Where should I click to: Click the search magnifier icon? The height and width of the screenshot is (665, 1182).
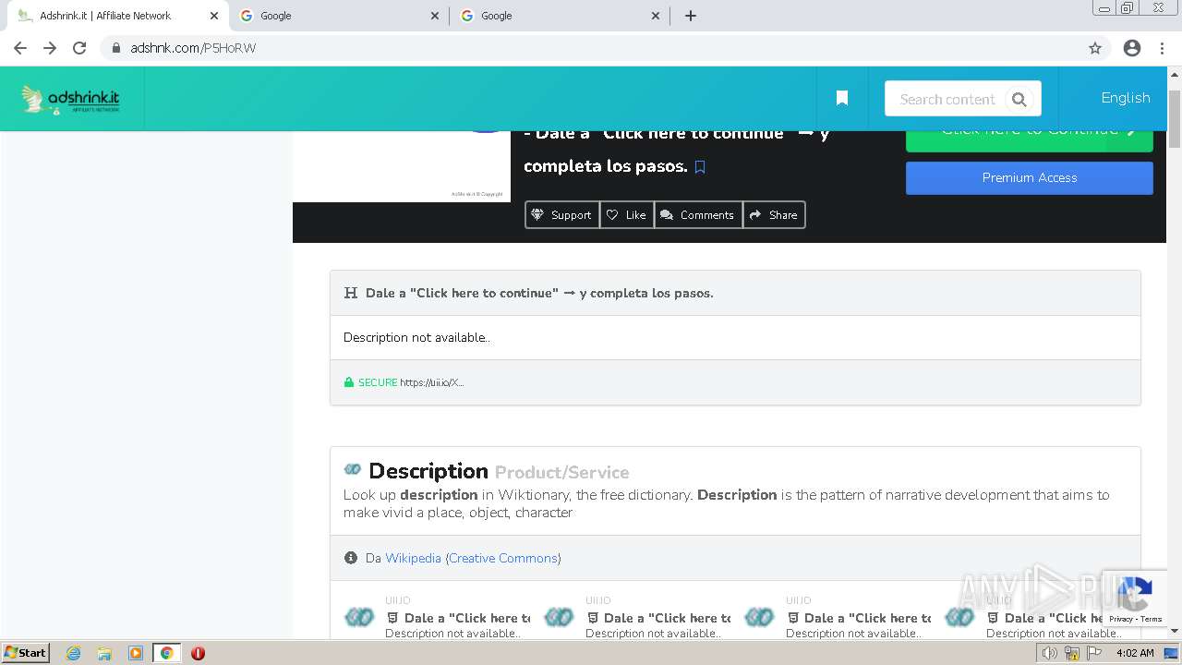(1019, 99)
